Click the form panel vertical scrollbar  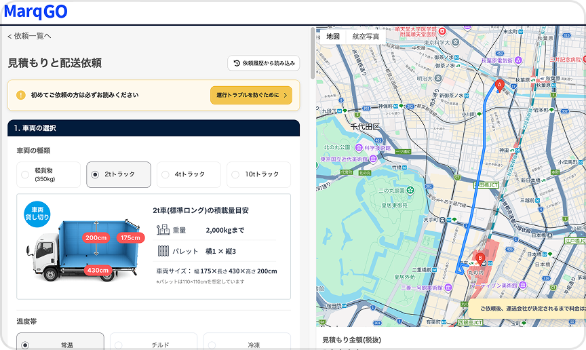(313, 53)
